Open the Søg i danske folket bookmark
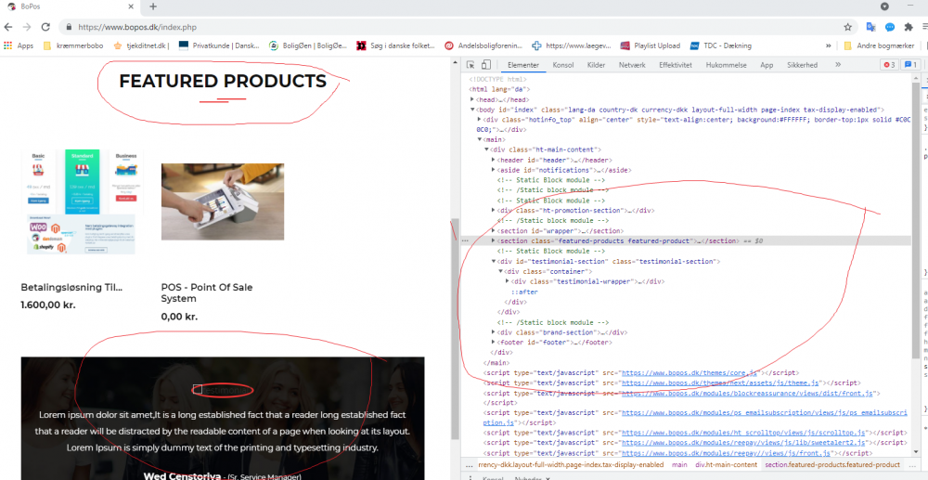 (x=395, y=45)
